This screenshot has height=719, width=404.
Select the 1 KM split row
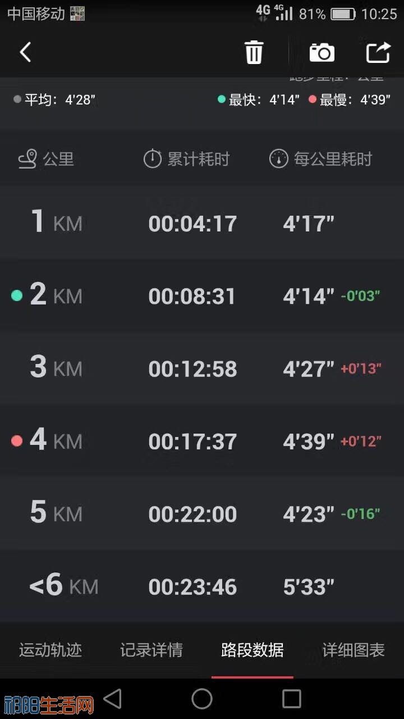[202, 222]
